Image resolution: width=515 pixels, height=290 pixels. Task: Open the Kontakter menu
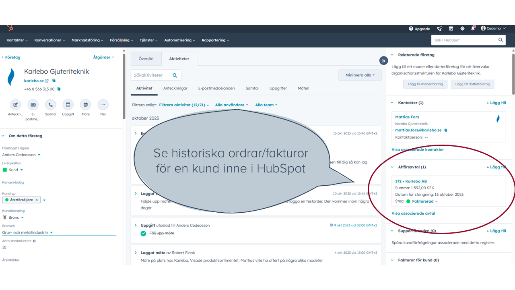(x=17, y=40)
